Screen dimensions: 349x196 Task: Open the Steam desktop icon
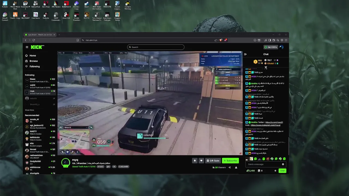86,4
